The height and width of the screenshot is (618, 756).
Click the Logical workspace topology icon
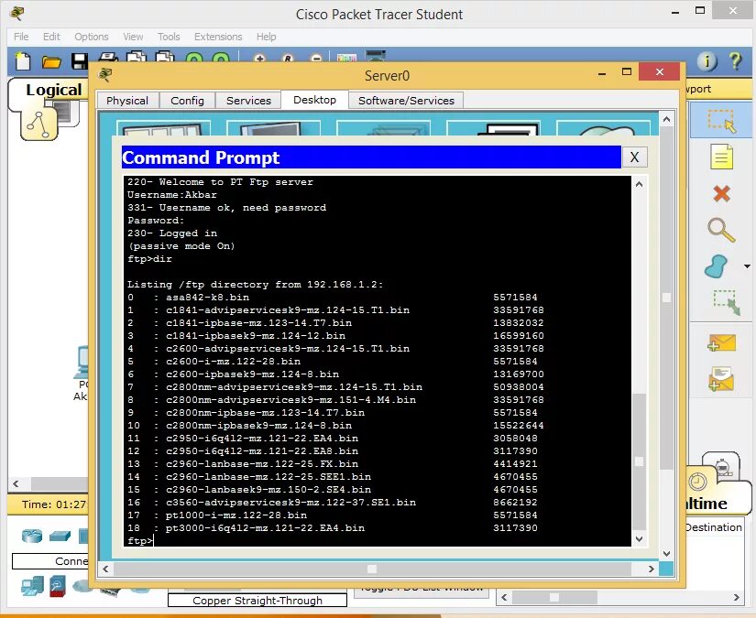click(x=39, y=125)
